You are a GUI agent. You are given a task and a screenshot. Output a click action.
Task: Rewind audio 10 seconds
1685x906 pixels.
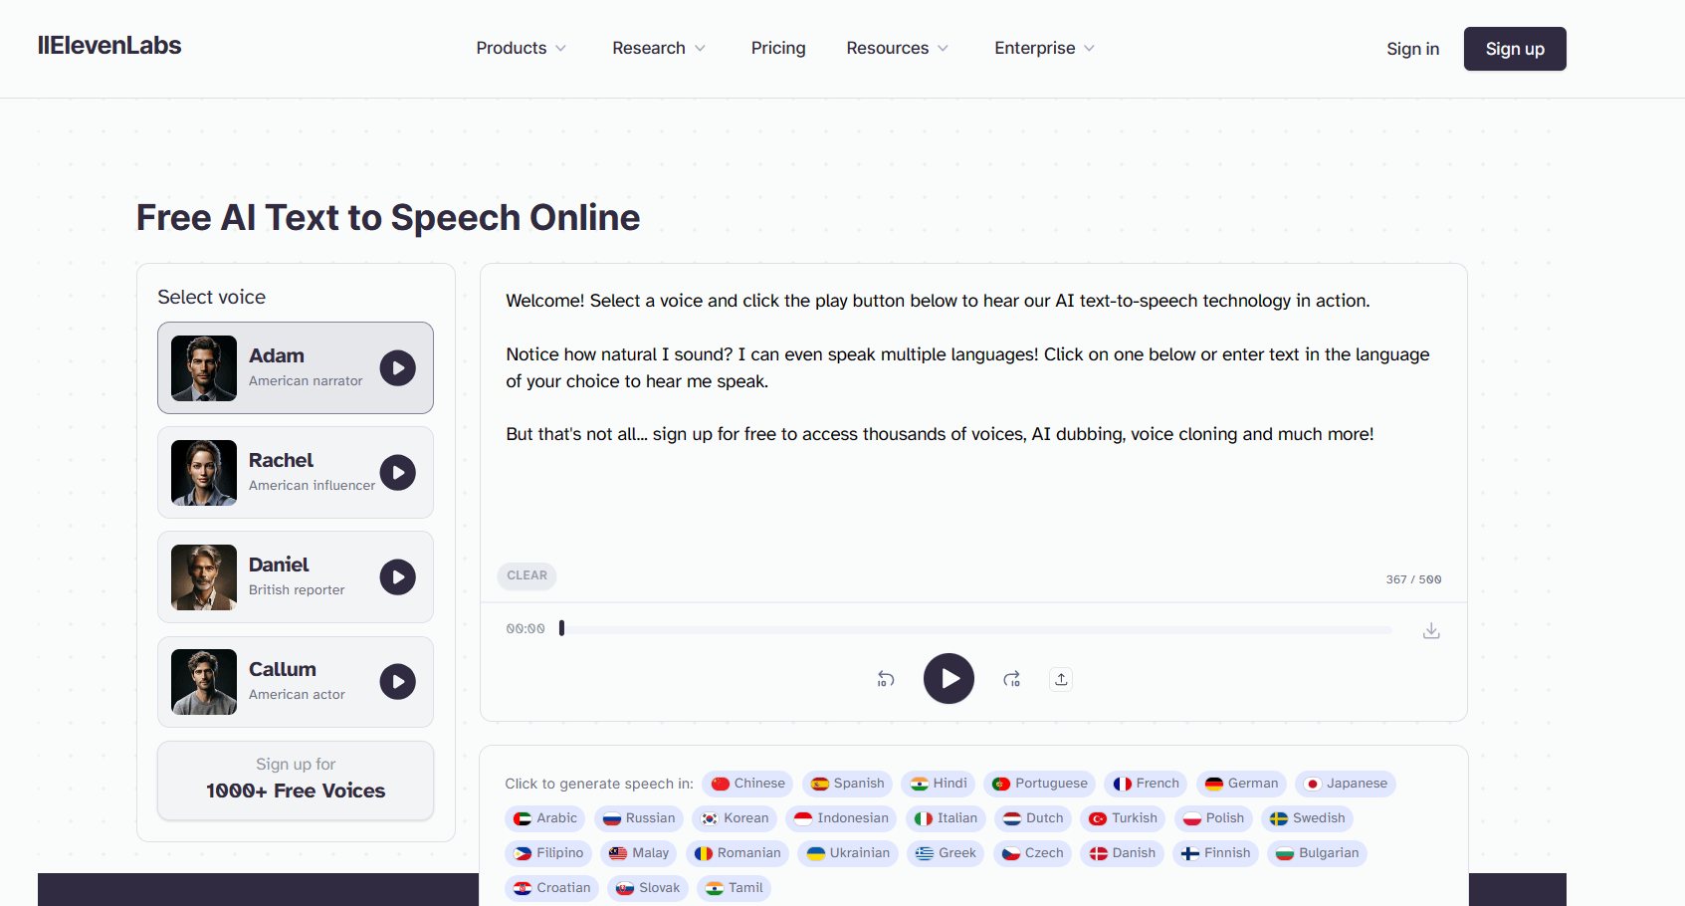point(886,679)
